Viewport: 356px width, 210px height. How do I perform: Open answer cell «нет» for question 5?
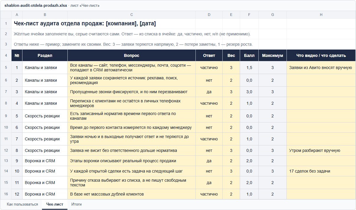[209, 116]
